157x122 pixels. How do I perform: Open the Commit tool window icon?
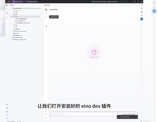click(7, 9)
